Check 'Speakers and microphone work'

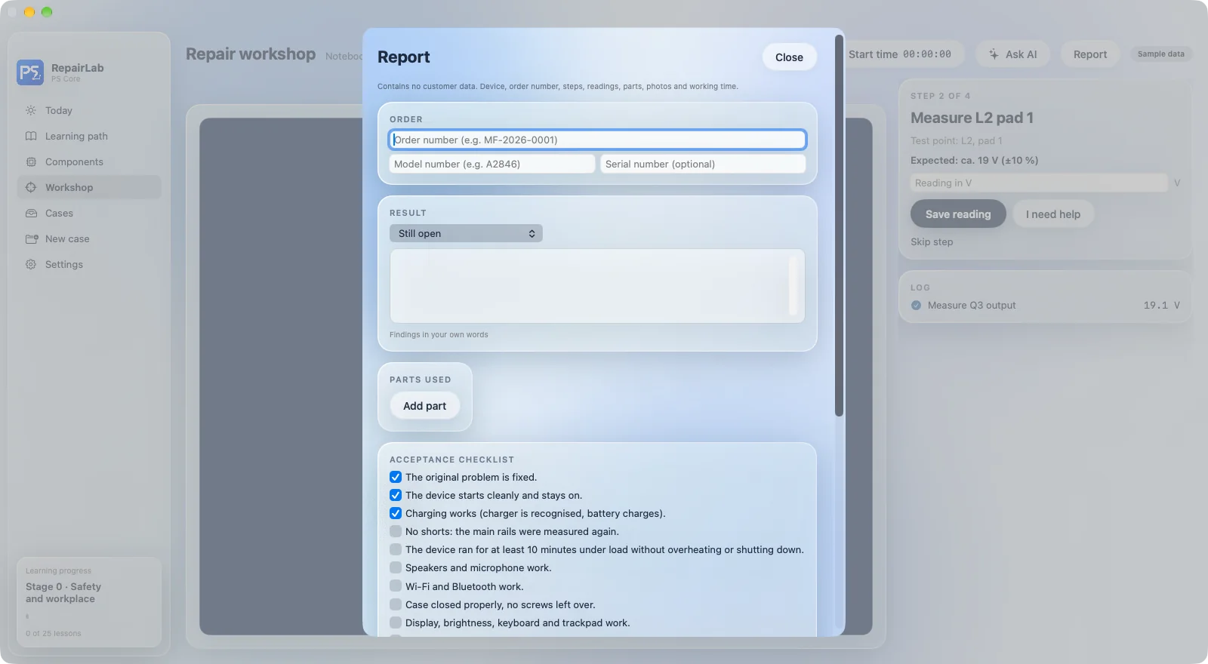coord(396,567)
